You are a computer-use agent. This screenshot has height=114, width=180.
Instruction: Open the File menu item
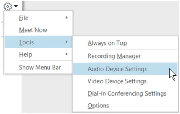click(x=24, y=18)
